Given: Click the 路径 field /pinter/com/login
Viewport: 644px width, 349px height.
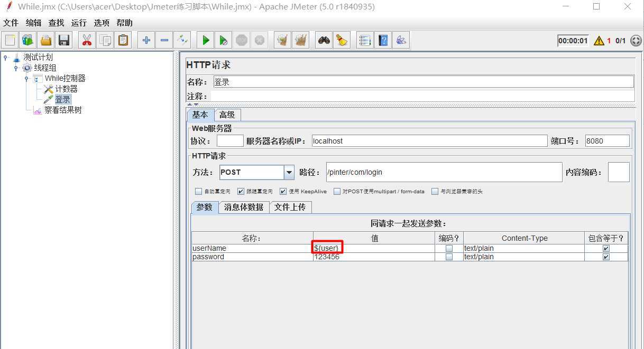Looking at the screenshot, I should (444, 172).
